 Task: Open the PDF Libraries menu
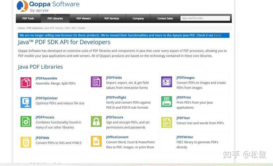[55, 19]
